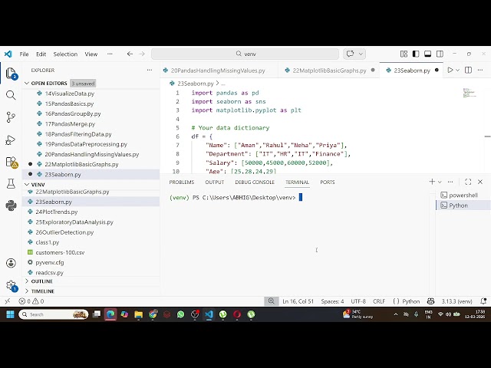Expand the Outline section
Image resolution: width=491 pixels, height=368 pixels.
click(x=27, y=281)
